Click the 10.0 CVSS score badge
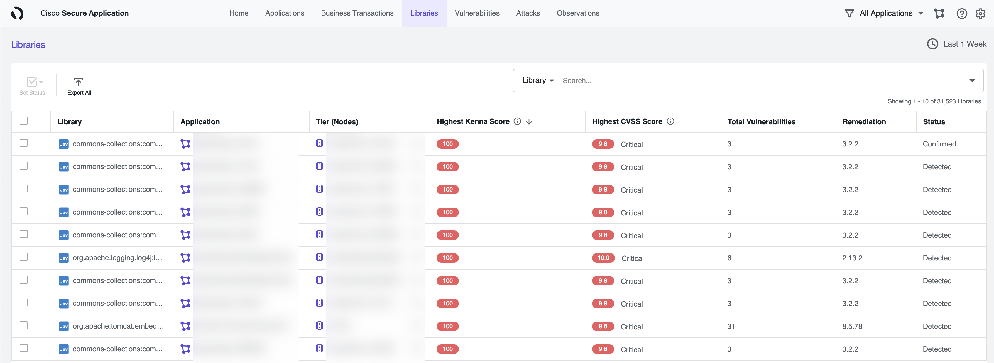The image size is (994, 363). tap(603, 258)
